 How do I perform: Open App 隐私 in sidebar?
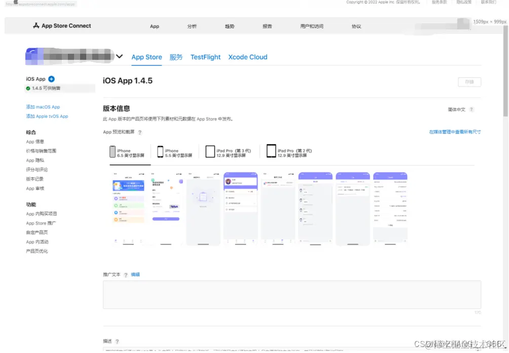pyautogui.click(x=35, y=160)
